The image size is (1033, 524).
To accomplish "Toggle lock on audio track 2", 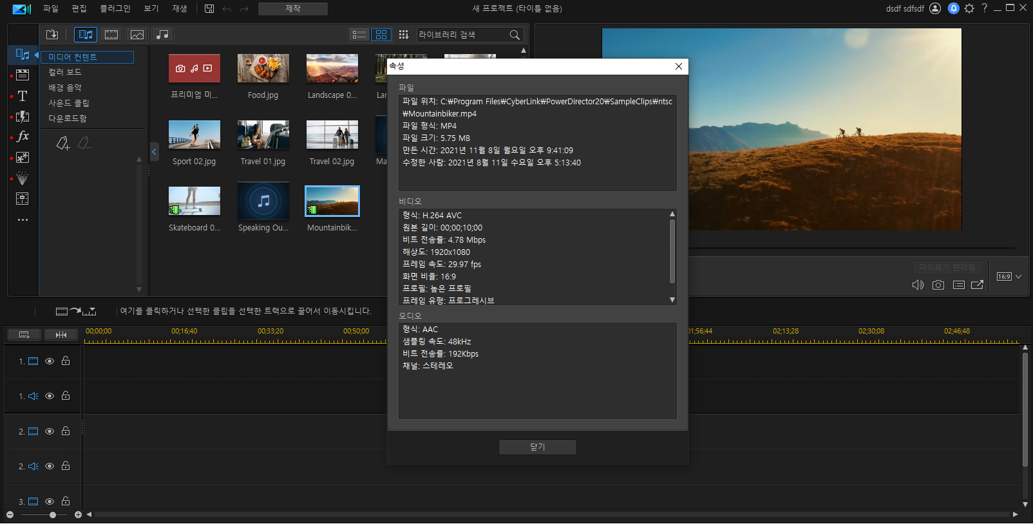I will pyautogui.click(x=66, y=466).
